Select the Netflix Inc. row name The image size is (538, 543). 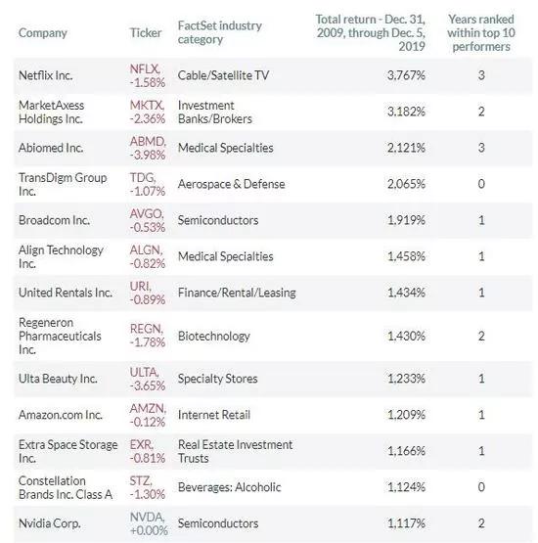pyautogui.click(x=45, y=75)
